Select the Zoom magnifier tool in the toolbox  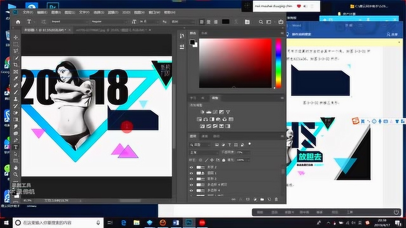pos(16,174)
